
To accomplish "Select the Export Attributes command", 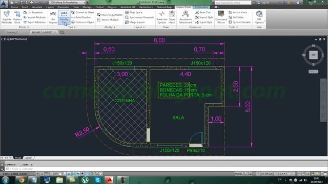I will click(34, 22).
